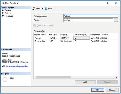Click the horizontal scrollbar thumb
The height and width of the screenshot is (94, 121).
(53, 77)
